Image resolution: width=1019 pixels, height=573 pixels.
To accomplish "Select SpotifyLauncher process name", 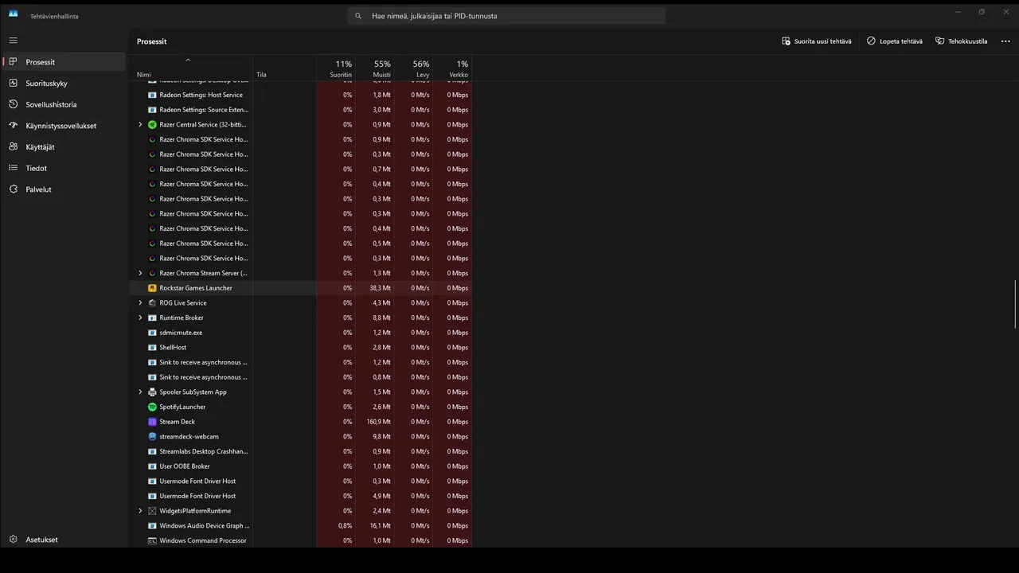I will 182,407.
